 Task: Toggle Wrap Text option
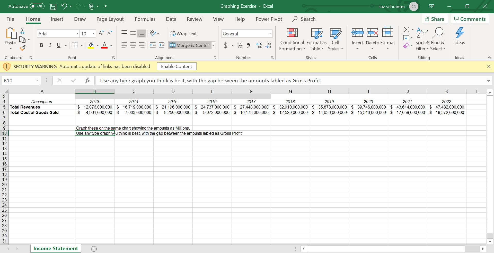[x=183, y=34]
